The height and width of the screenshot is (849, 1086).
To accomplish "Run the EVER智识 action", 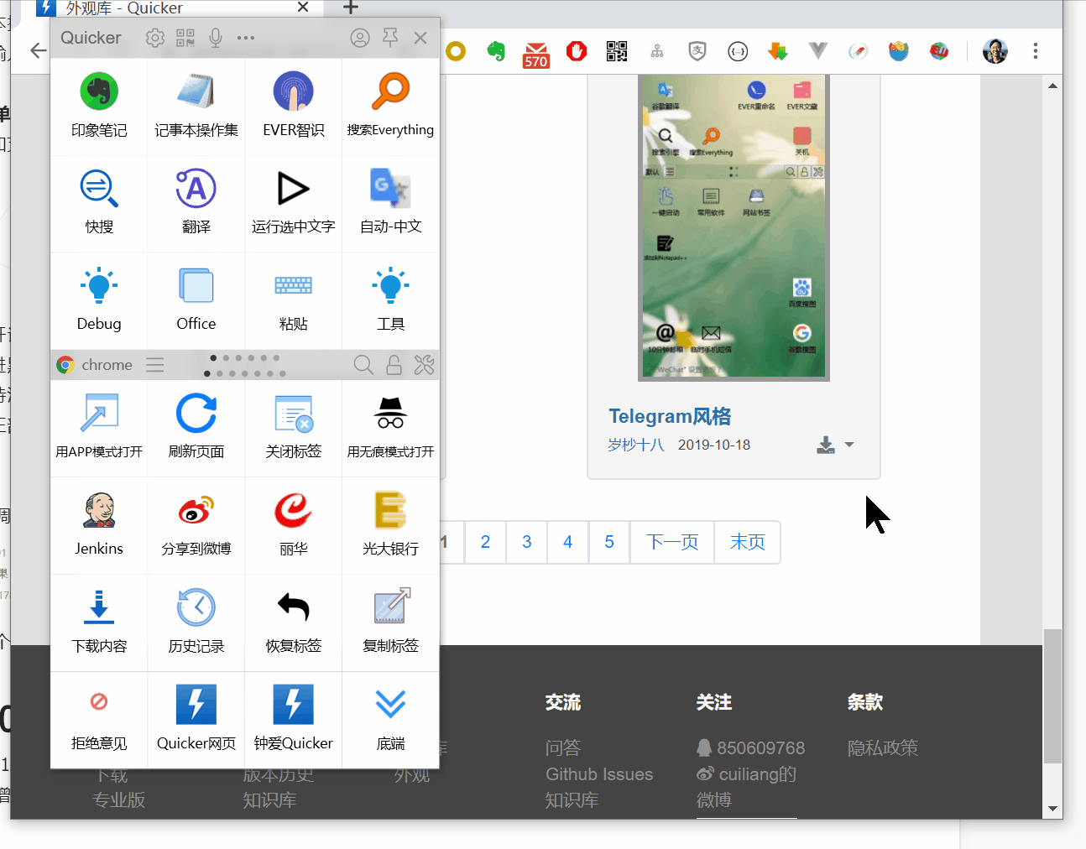I will tap(293, 107).
